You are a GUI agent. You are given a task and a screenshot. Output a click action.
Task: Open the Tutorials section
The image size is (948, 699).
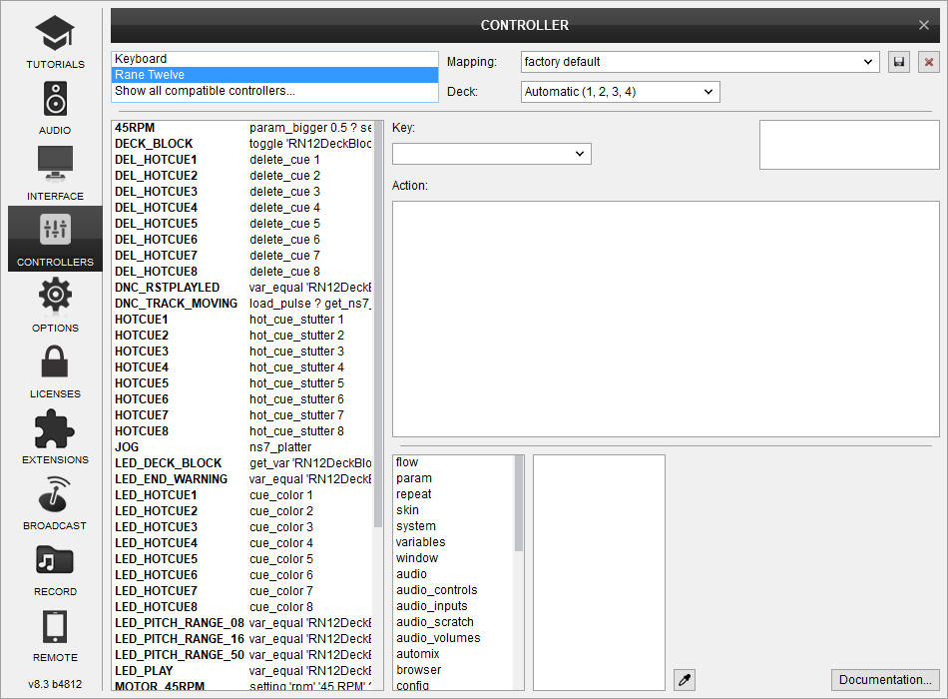pos(55,42)
